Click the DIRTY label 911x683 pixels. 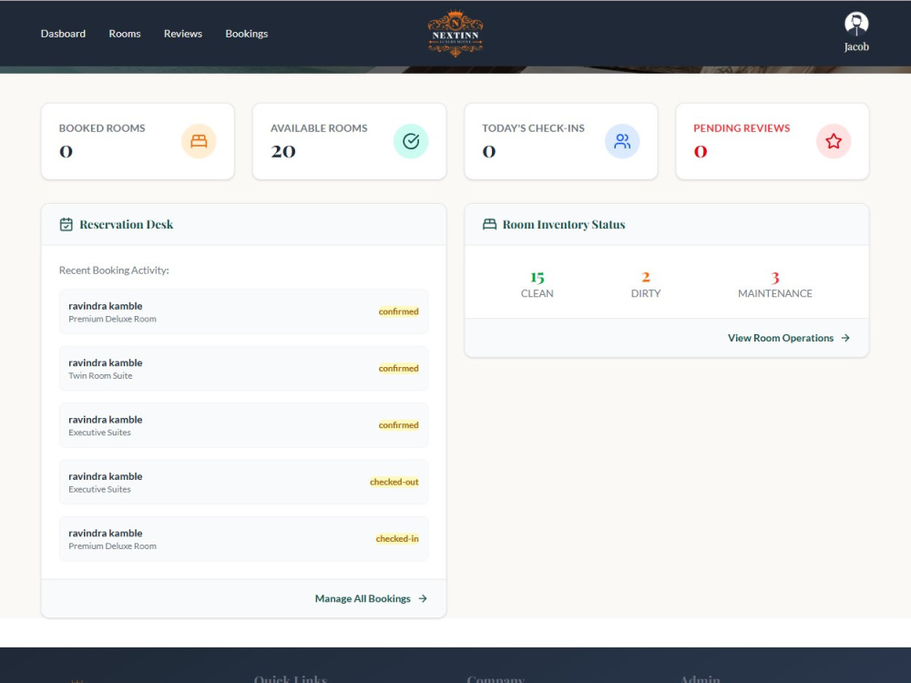(x=646, y=293)
